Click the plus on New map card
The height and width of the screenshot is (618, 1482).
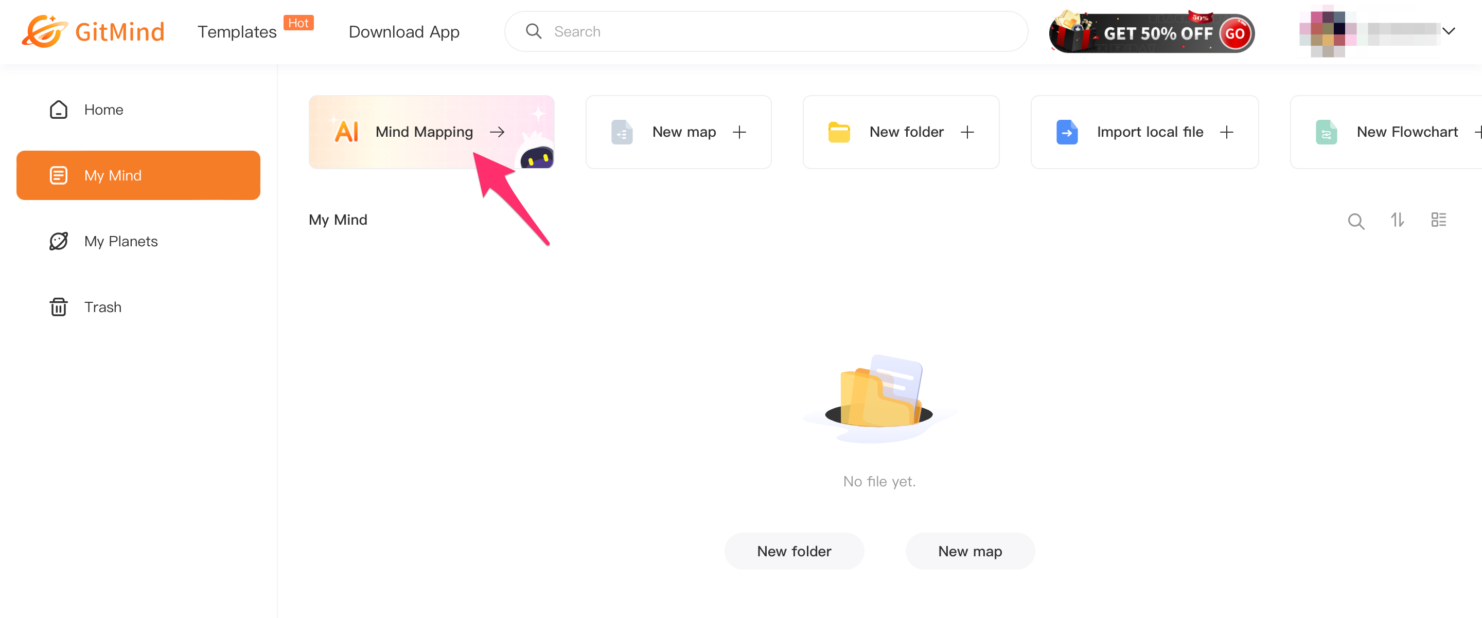point(739,132)
